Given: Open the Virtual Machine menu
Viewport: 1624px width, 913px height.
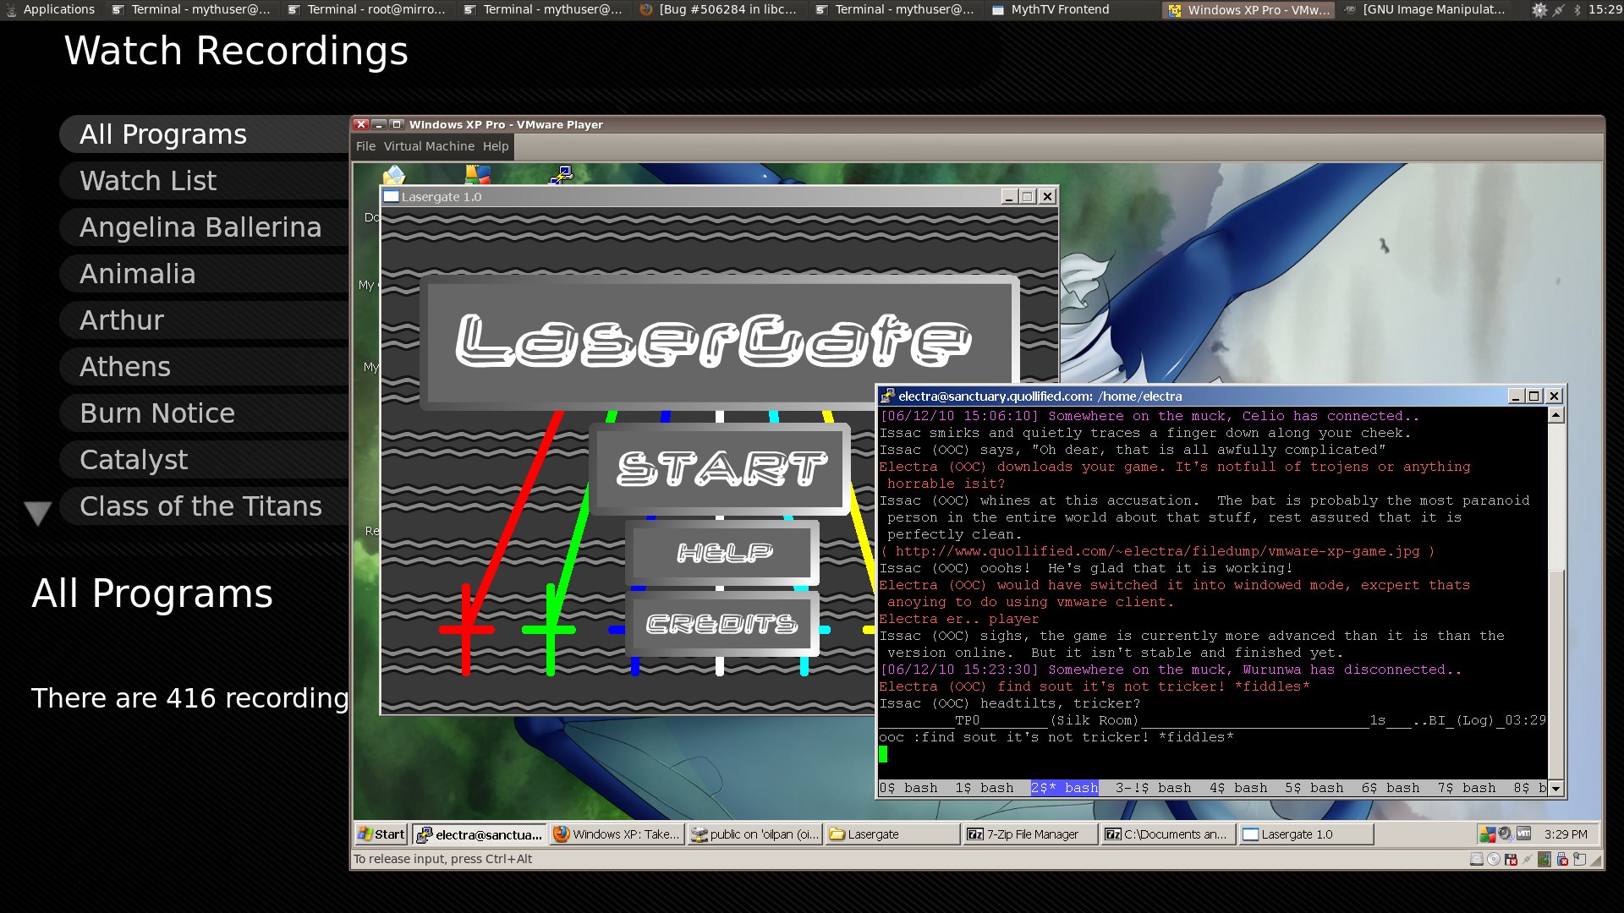Looking at the screenshot, I should pyautogui.click(x=429, y=146).
